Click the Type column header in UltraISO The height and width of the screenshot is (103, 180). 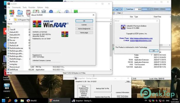[x=136, y=17]
